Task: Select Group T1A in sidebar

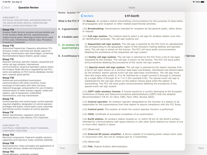Action: pyautogui.click(x=28, y=36)
